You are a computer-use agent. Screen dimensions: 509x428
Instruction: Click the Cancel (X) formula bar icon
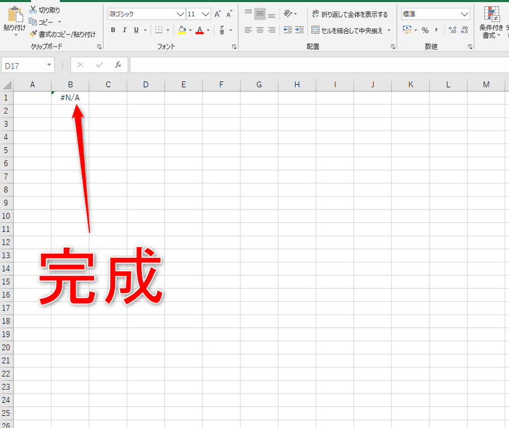(x=80, y=65)
